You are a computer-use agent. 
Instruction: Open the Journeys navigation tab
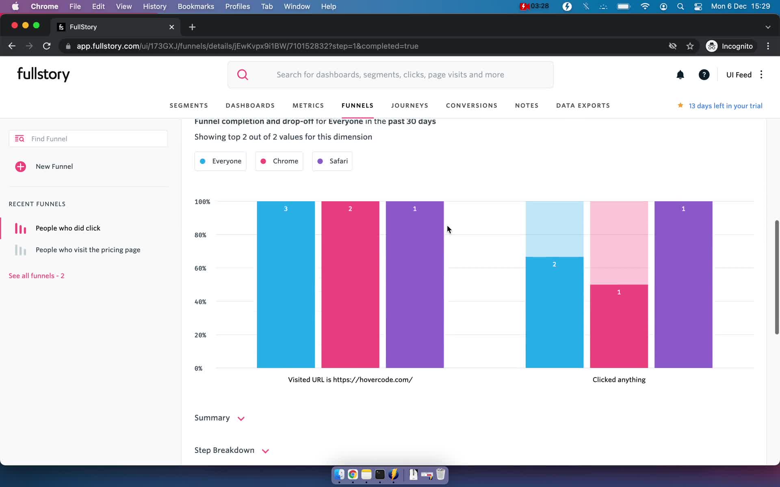(409, 105)
